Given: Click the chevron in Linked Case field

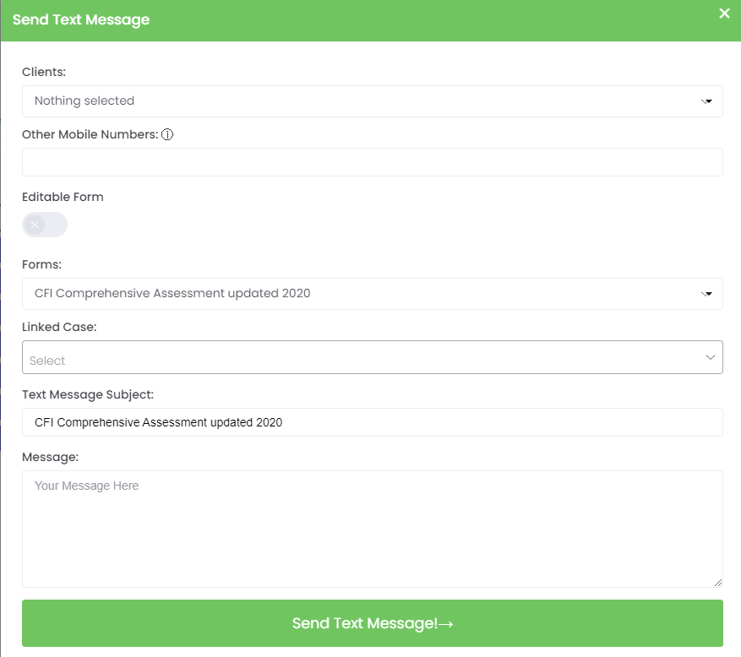Looking at the screenshot, I should point(710,358).
